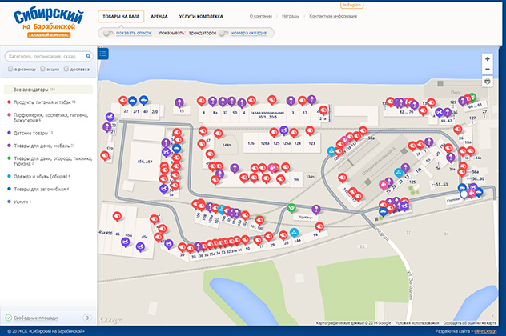
Task: Click the red marker above warehouse 28
Action: [x=283, y=235]
